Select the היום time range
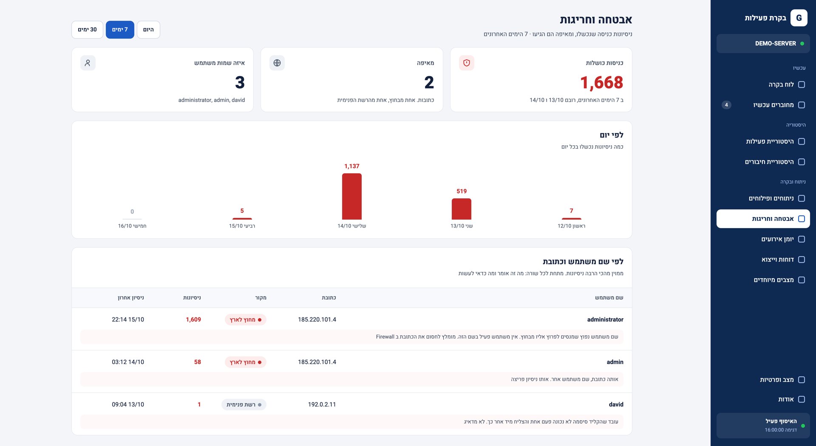 pyautogui.click(x=148, y=30)
